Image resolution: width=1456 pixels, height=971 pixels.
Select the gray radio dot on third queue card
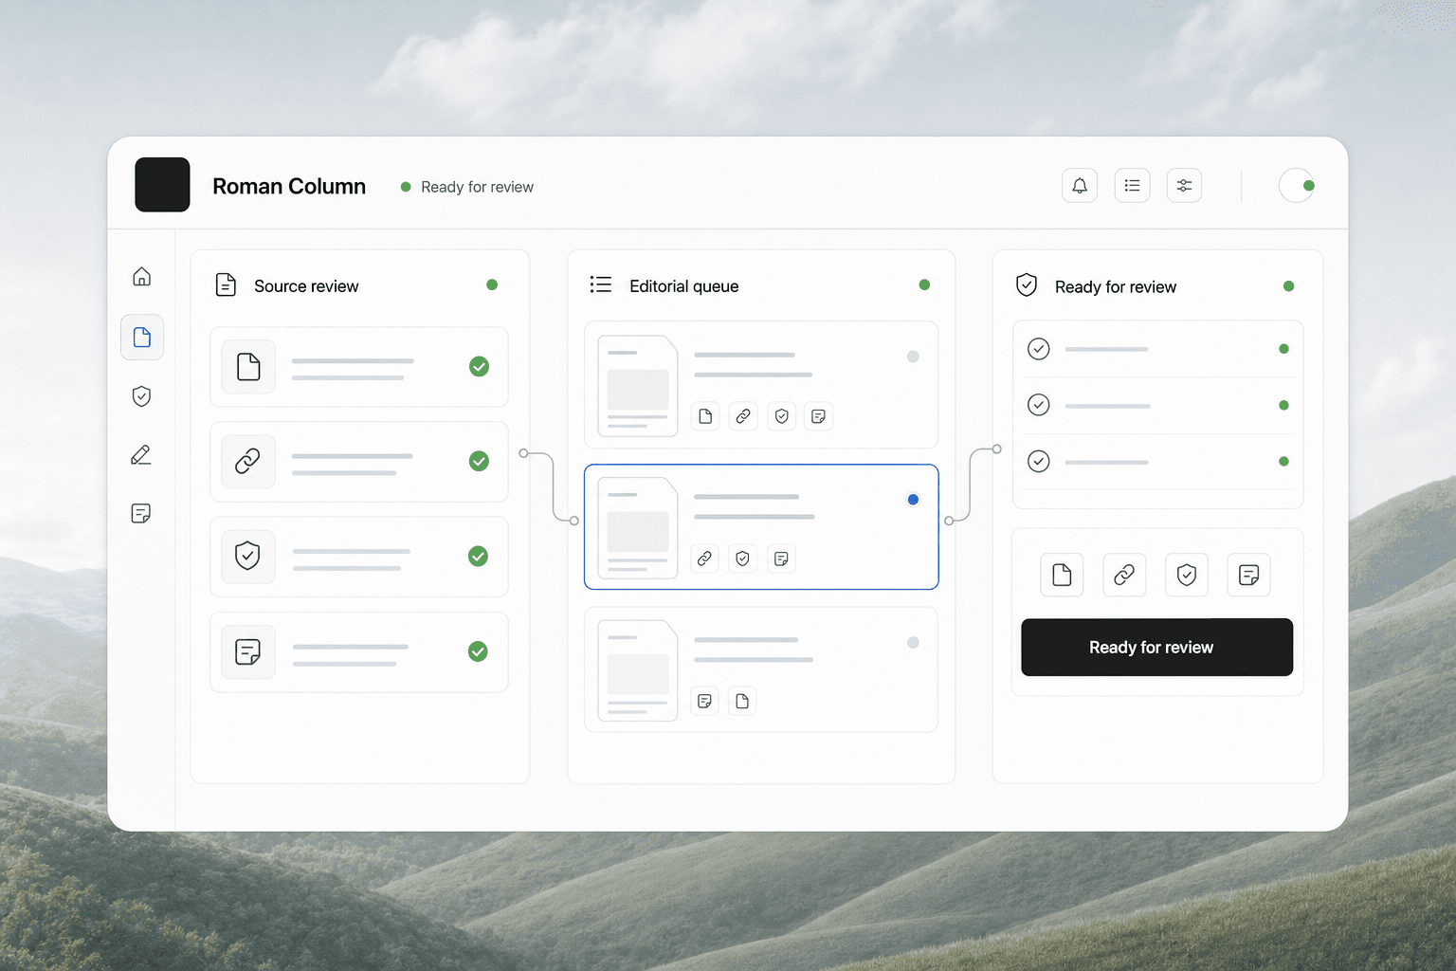(x=913, y=642)
